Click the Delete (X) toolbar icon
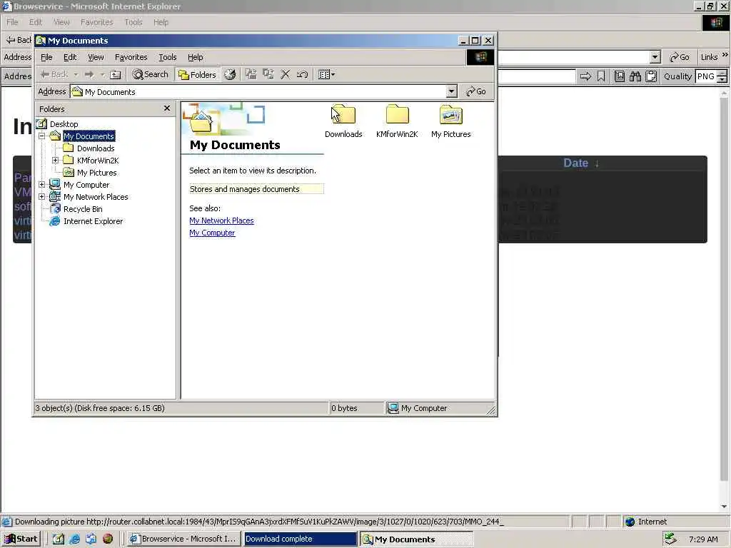Screen dimensions: 731x548 pos(286,74)
